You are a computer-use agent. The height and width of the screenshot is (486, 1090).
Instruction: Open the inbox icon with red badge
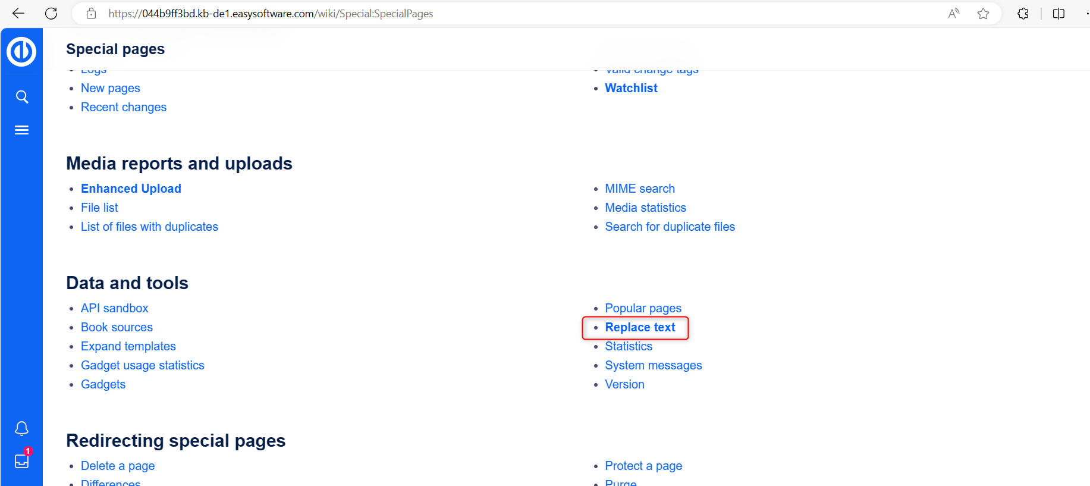[22, 461]
